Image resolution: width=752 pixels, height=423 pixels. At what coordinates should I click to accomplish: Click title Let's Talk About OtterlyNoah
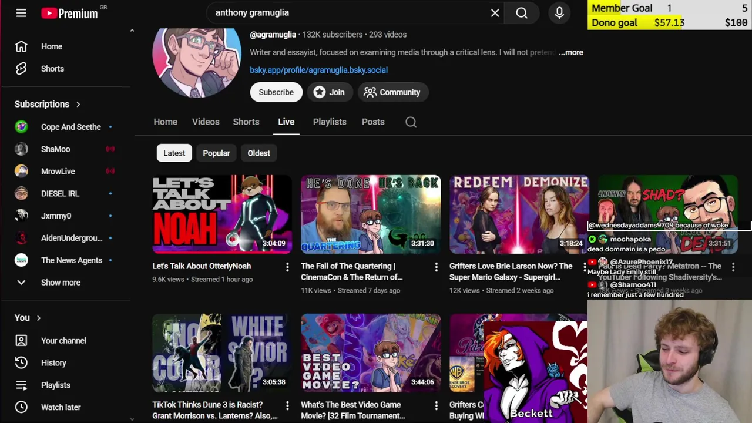point(202,266)
